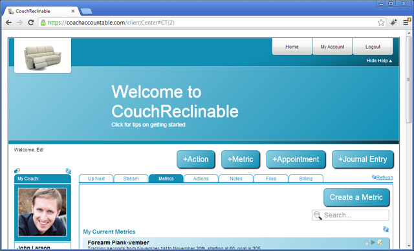Select the Metrics tab
Viewport: 414px width, 251px height.
166,179
